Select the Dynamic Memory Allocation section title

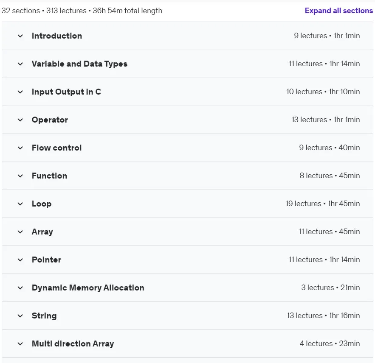88,288
